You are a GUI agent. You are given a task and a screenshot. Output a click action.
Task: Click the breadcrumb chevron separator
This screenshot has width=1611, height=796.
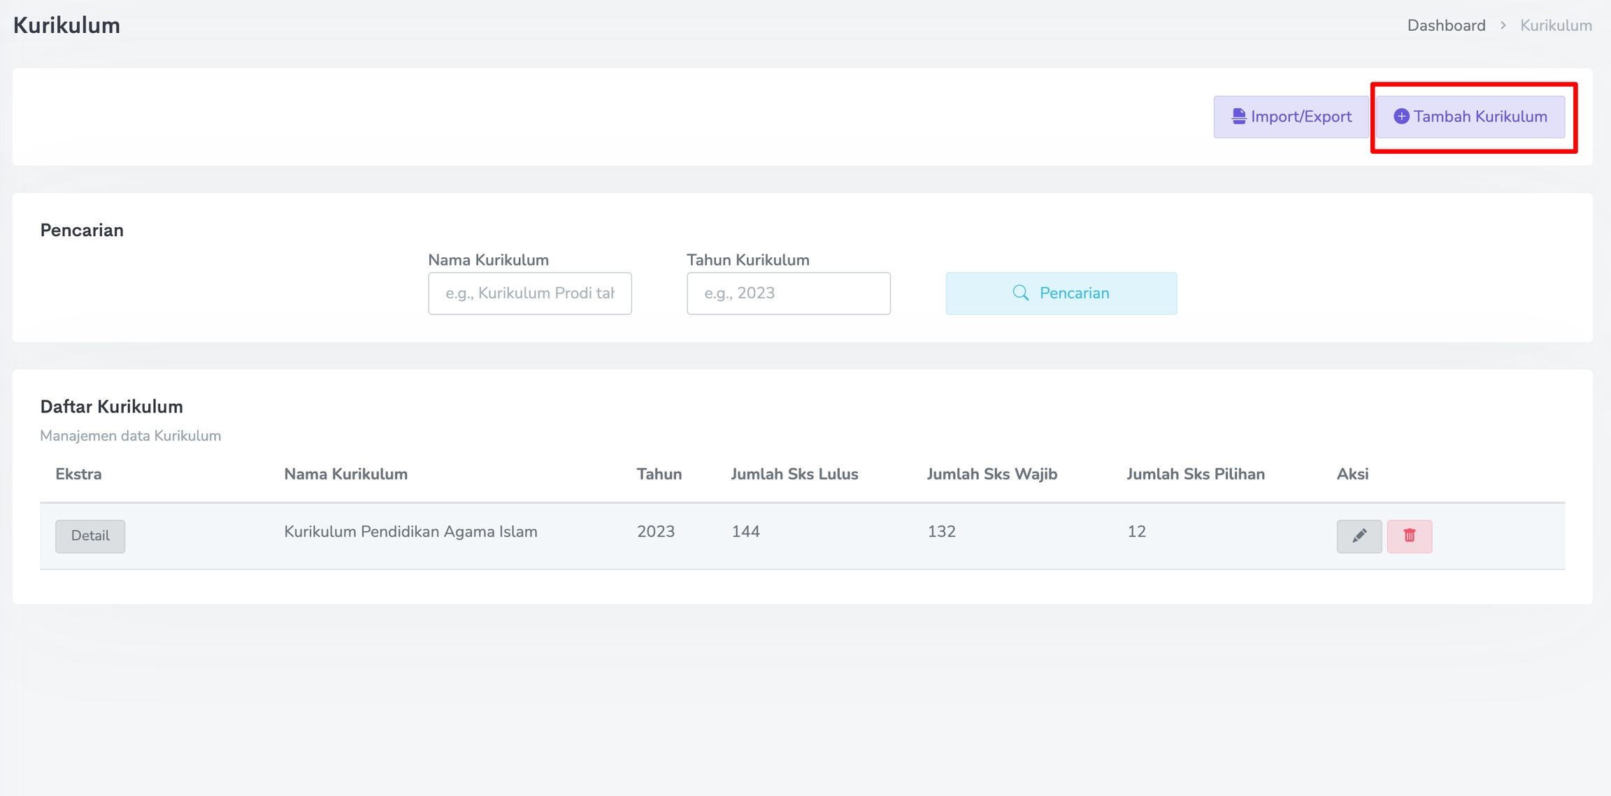coord(1503,26)
